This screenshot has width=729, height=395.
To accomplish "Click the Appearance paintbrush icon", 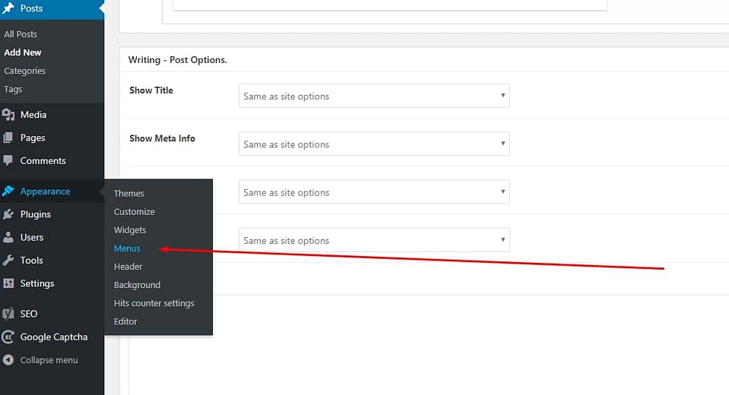I will [8, 191].
